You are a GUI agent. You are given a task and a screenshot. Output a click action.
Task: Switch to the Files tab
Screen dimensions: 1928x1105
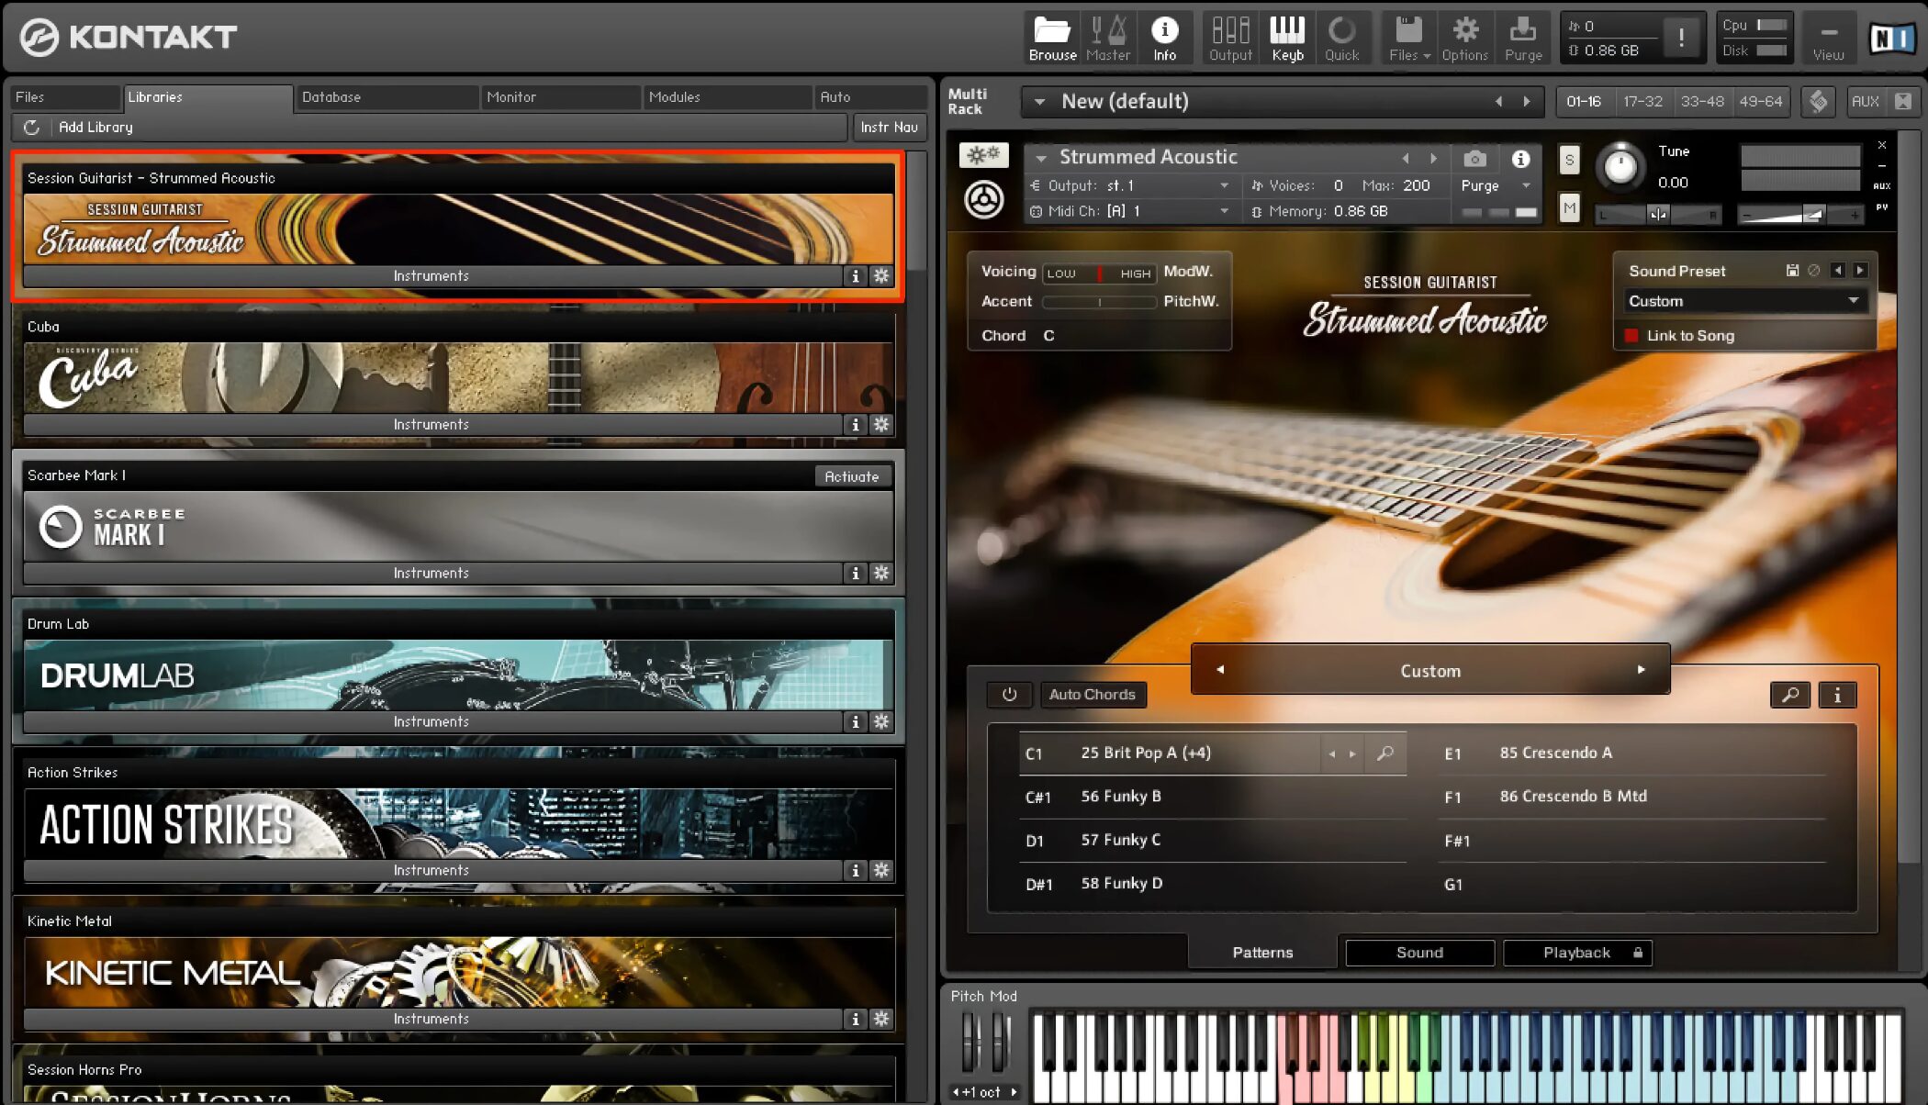click(65, 97)
